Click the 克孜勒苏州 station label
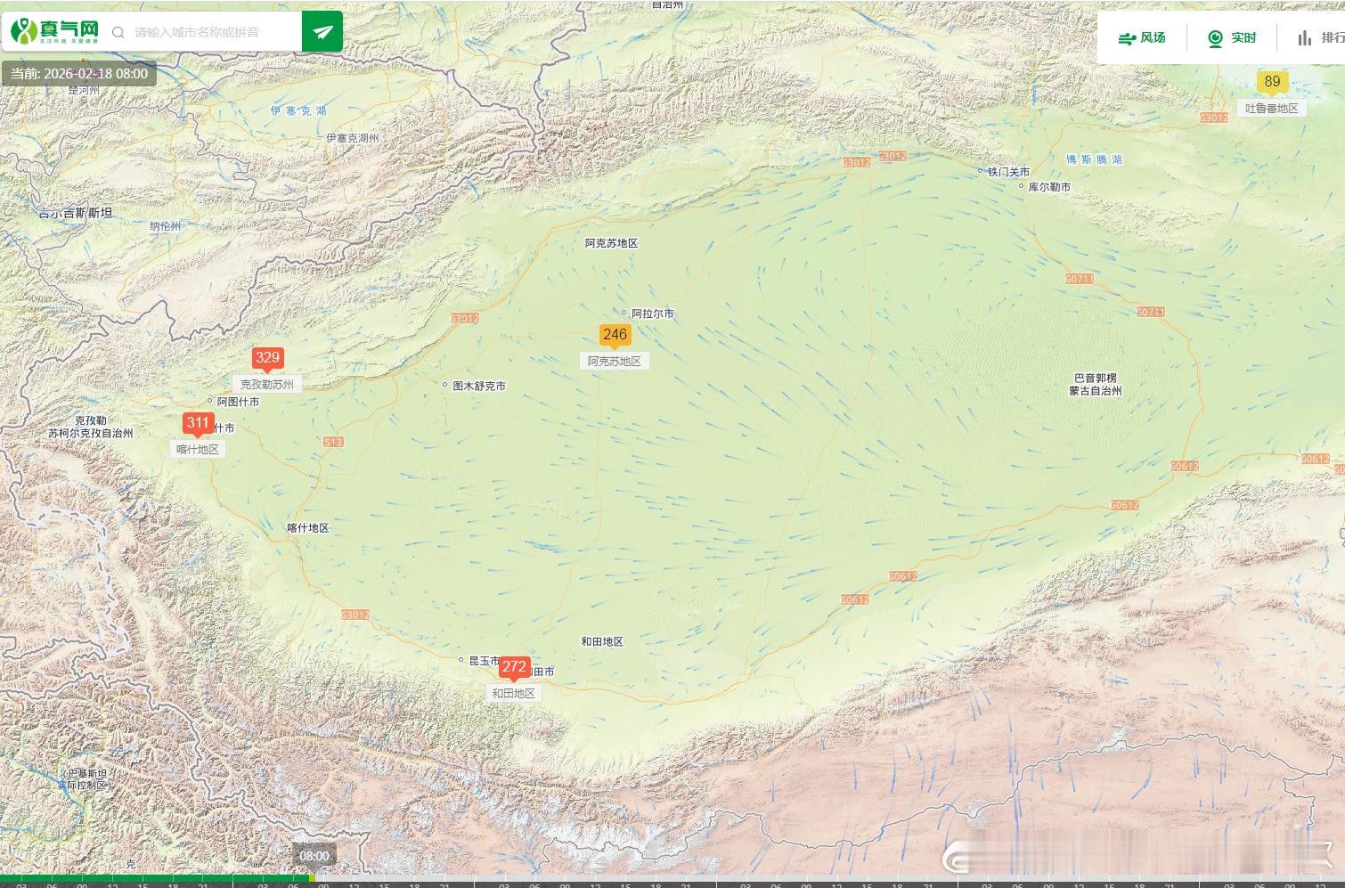 point(267,384)
